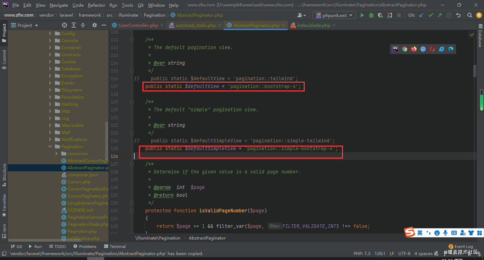
Task: Git push green arrow icon
Action: click(439, 15)
